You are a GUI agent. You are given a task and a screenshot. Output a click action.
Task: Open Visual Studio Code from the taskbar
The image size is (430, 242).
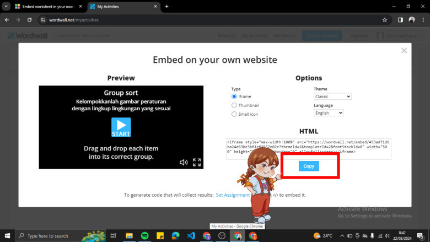coord(191,236)
